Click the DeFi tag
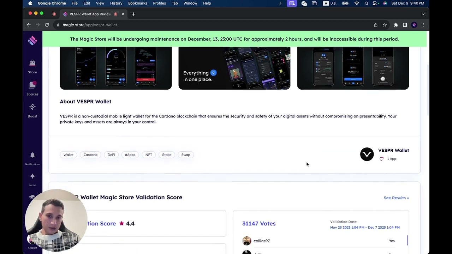Viewport: 452px width, 254px height. pos(111,155)
